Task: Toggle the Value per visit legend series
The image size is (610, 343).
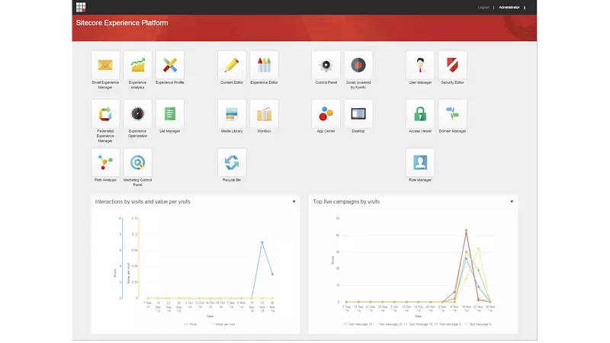Action: pos(223,324)
